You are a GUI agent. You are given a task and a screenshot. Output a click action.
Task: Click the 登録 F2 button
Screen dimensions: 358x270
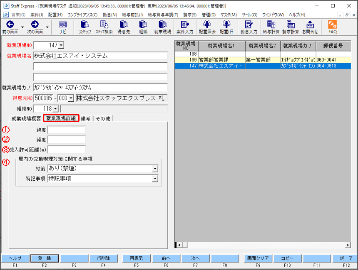[x=45, y=258]
